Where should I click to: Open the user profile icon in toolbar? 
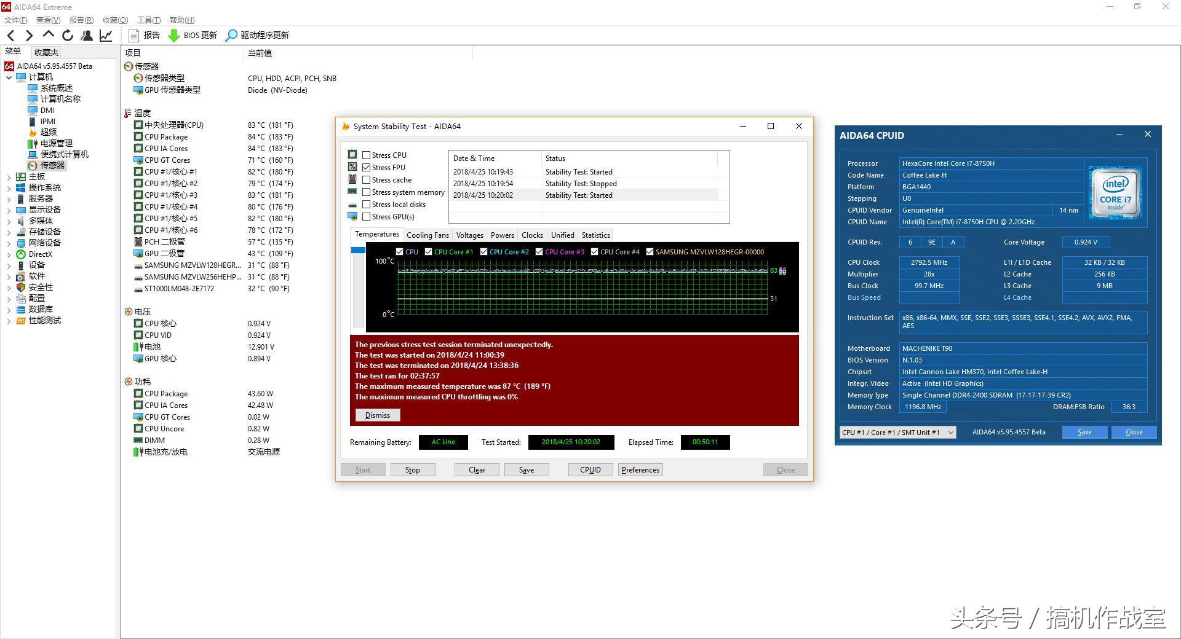87,36
